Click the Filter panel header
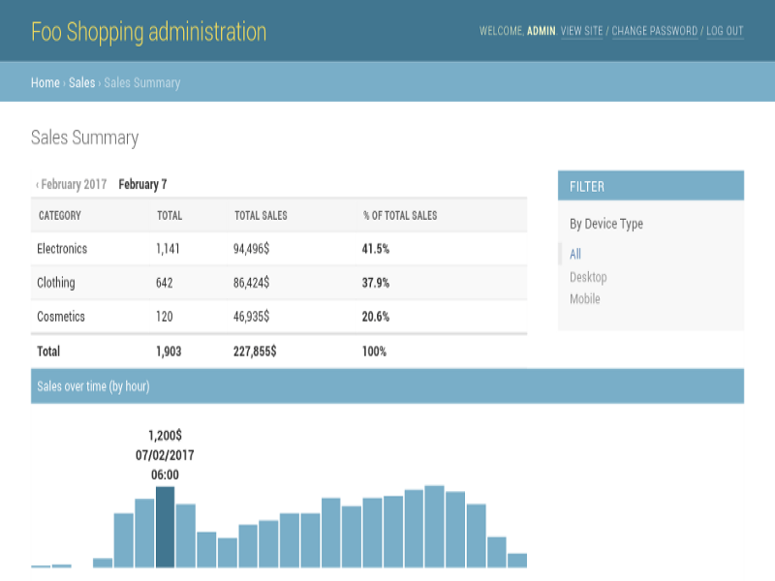 [x=650, y=186]
